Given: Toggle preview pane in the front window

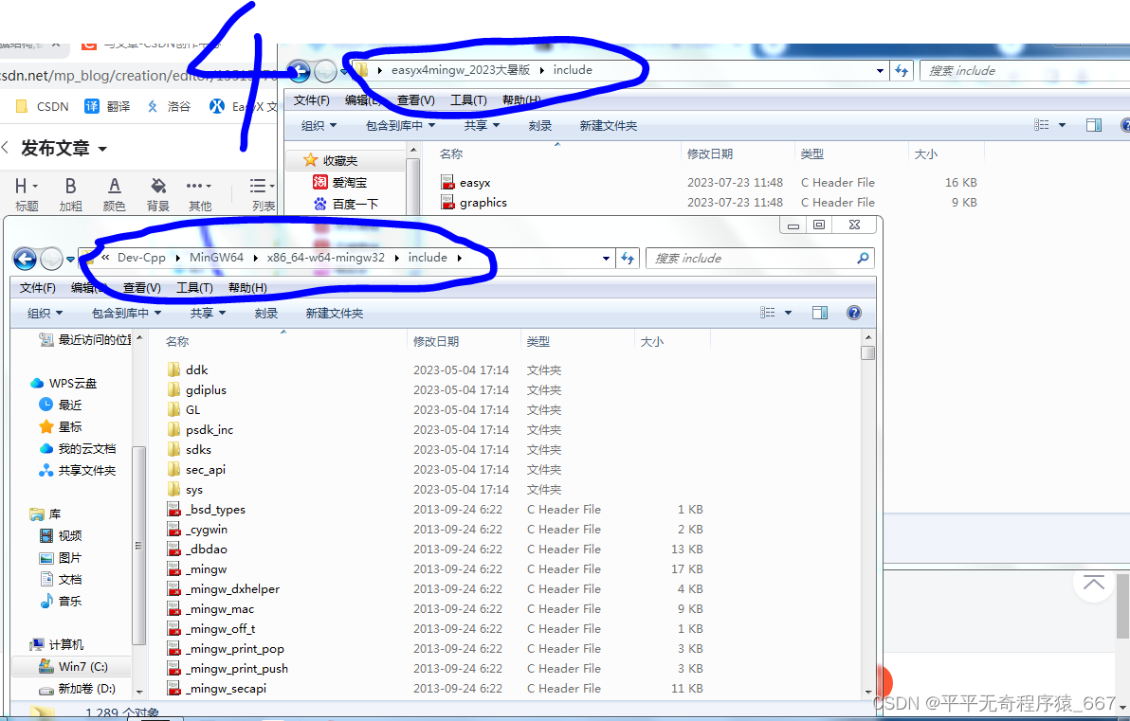Looking at the screenshot, I should point(819,313).
